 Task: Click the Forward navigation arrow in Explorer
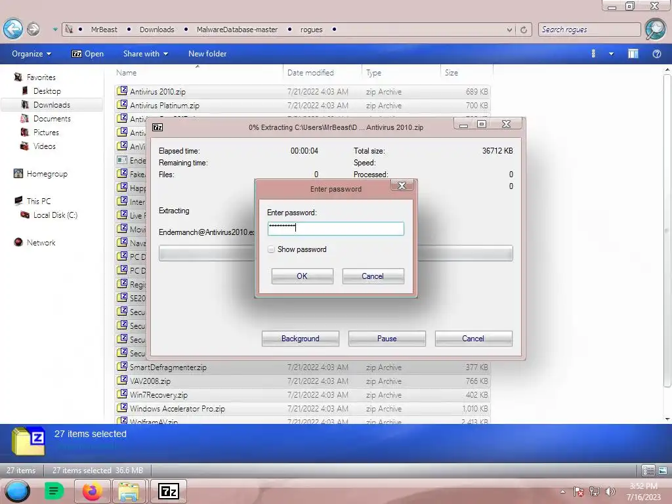pos(33,29)
